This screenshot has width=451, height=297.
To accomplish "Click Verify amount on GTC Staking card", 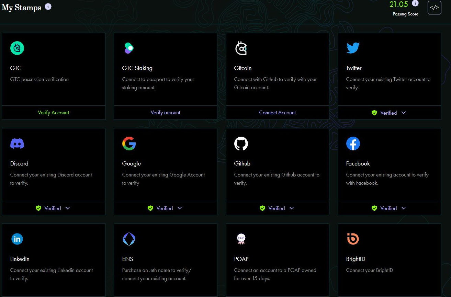I will pos(166,113).
